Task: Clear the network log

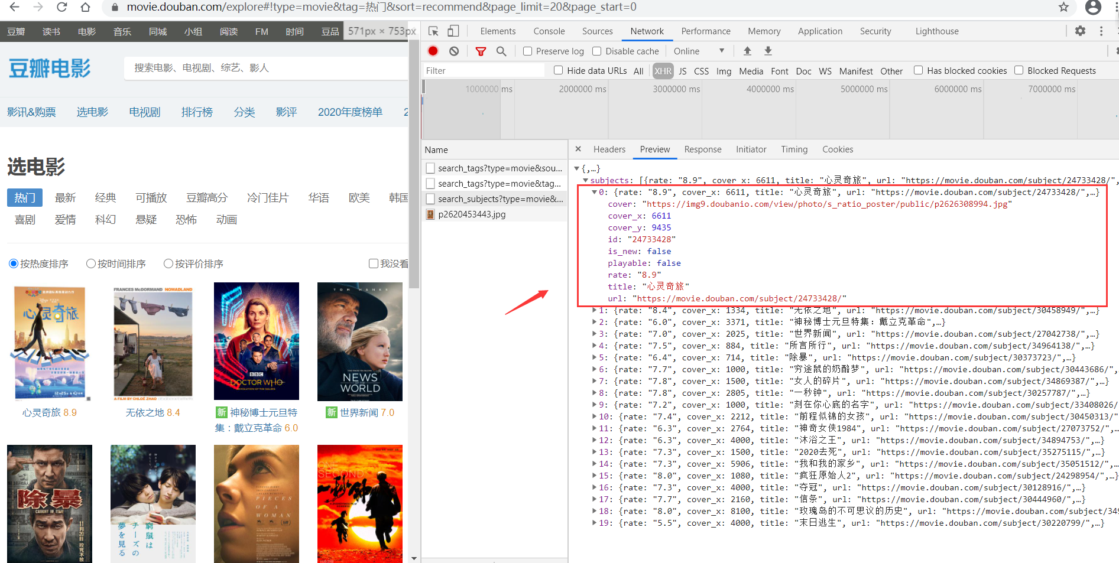Action: tap(454, 51)
